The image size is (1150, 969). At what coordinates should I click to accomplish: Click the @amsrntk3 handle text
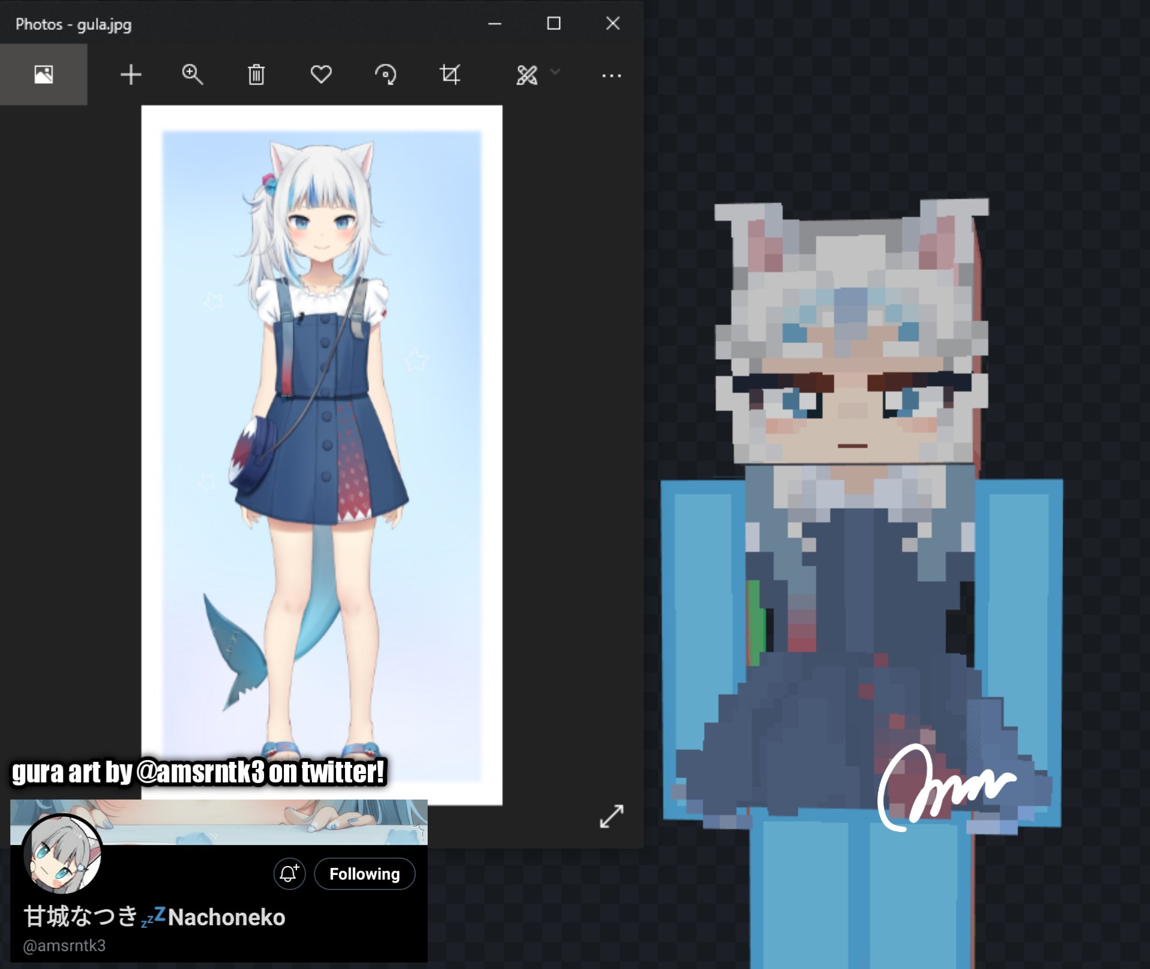click(64, 946)
